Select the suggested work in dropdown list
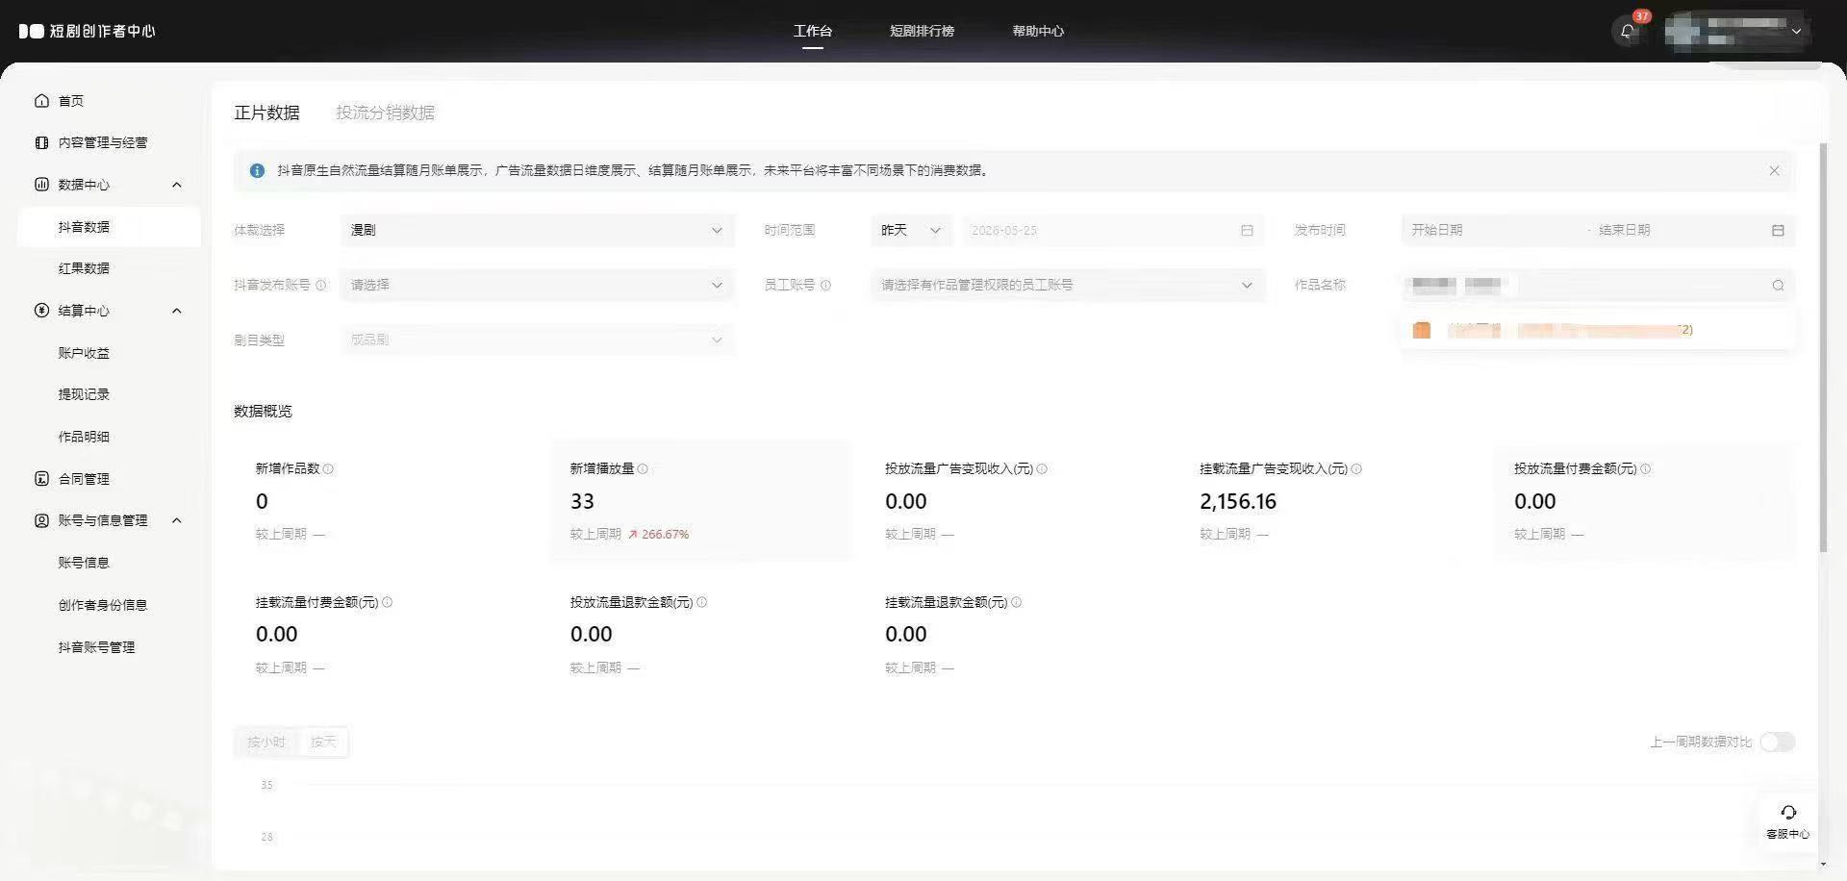Viewport: 1847px width, 881px height. (x=1598, y=330)
